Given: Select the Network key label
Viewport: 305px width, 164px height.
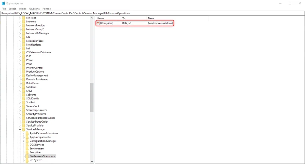Looking at the screenshot, I should [31, 21].
